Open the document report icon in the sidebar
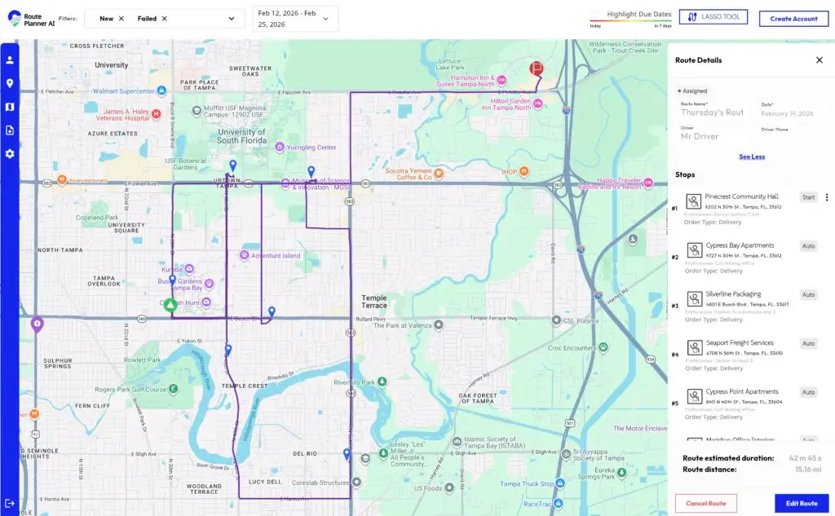The width and height of the screenshot is (835, 516). pos(10,130)
